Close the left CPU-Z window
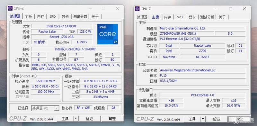 (117, 8)
